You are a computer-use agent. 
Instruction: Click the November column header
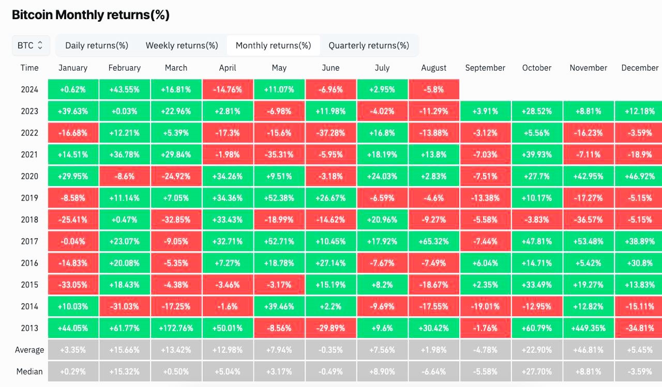coord(588,68)
